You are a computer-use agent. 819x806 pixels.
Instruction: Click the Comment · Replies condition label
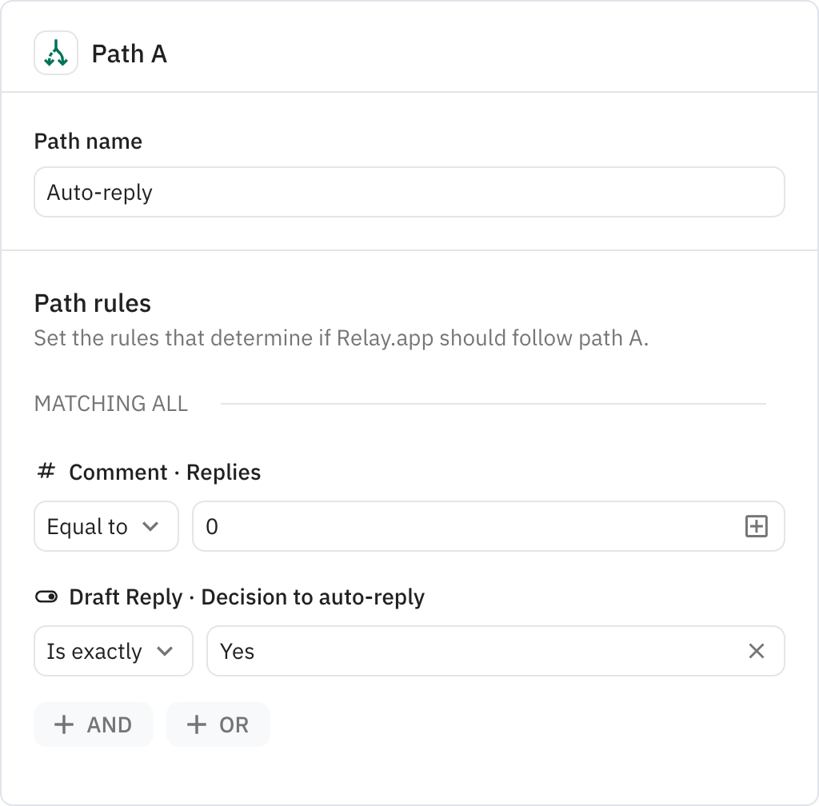point(166,472)
